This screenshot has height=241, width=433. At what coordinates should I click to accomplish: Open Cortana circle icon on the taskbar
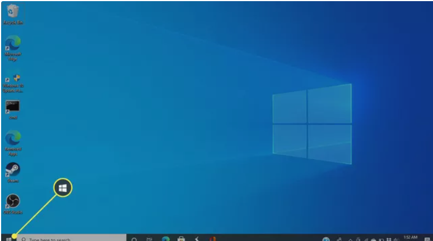134,239
